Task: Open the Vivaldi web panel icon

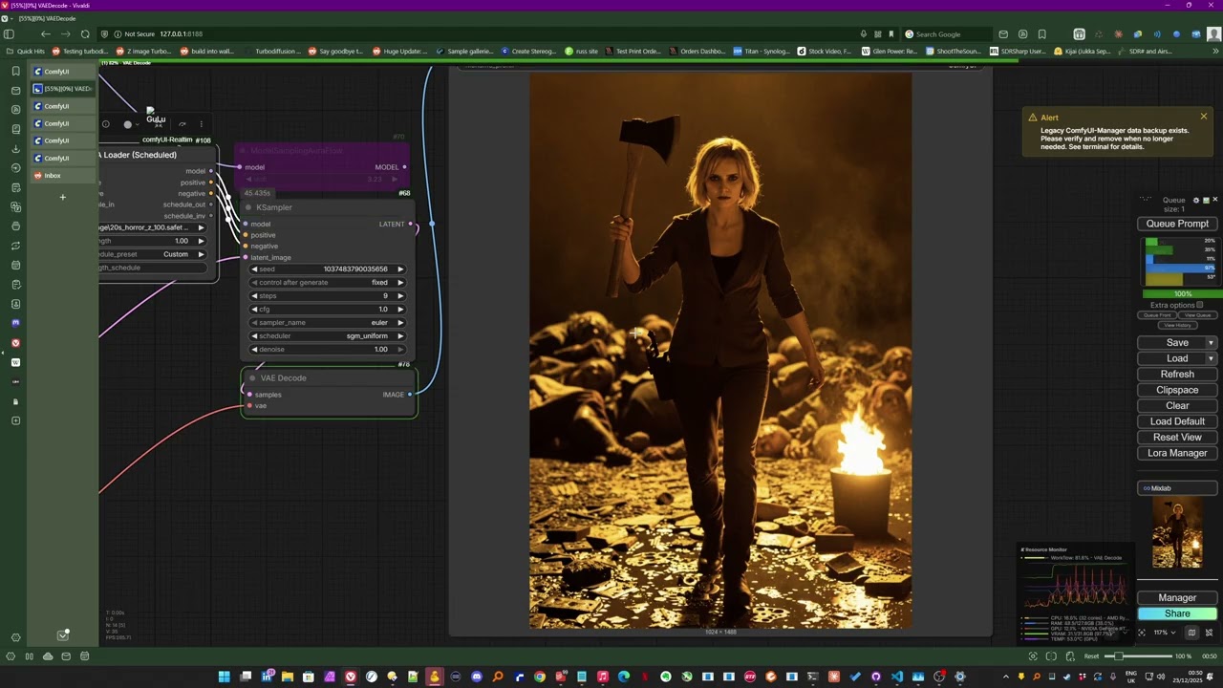Action: [x=15, y=342]
